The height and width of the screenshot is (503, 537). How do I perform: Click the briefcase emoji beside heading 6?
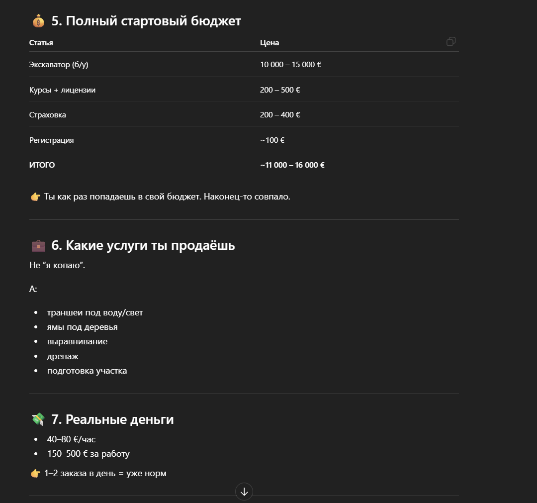pos(38,246)
